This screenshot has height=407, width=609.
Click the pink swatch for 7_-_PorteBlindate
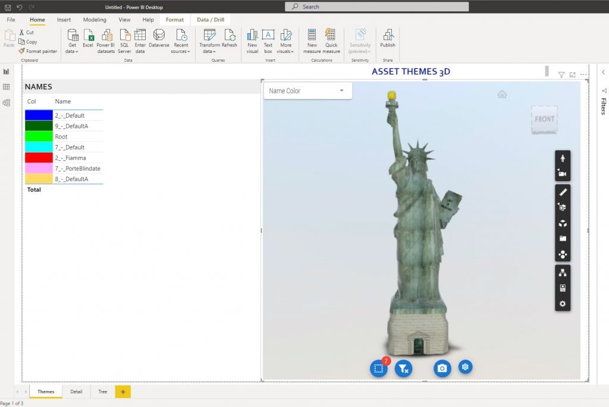39,168
